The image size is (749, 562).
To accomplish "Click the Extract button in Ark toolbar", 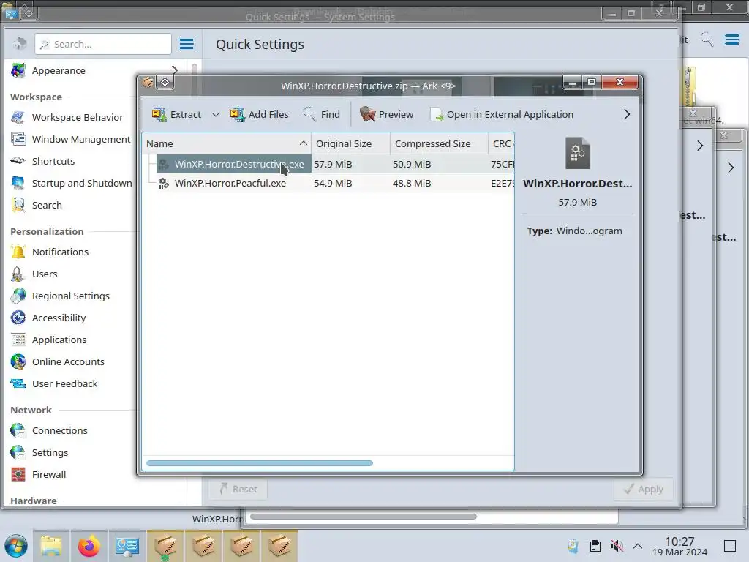I will (x=176, y=115).
